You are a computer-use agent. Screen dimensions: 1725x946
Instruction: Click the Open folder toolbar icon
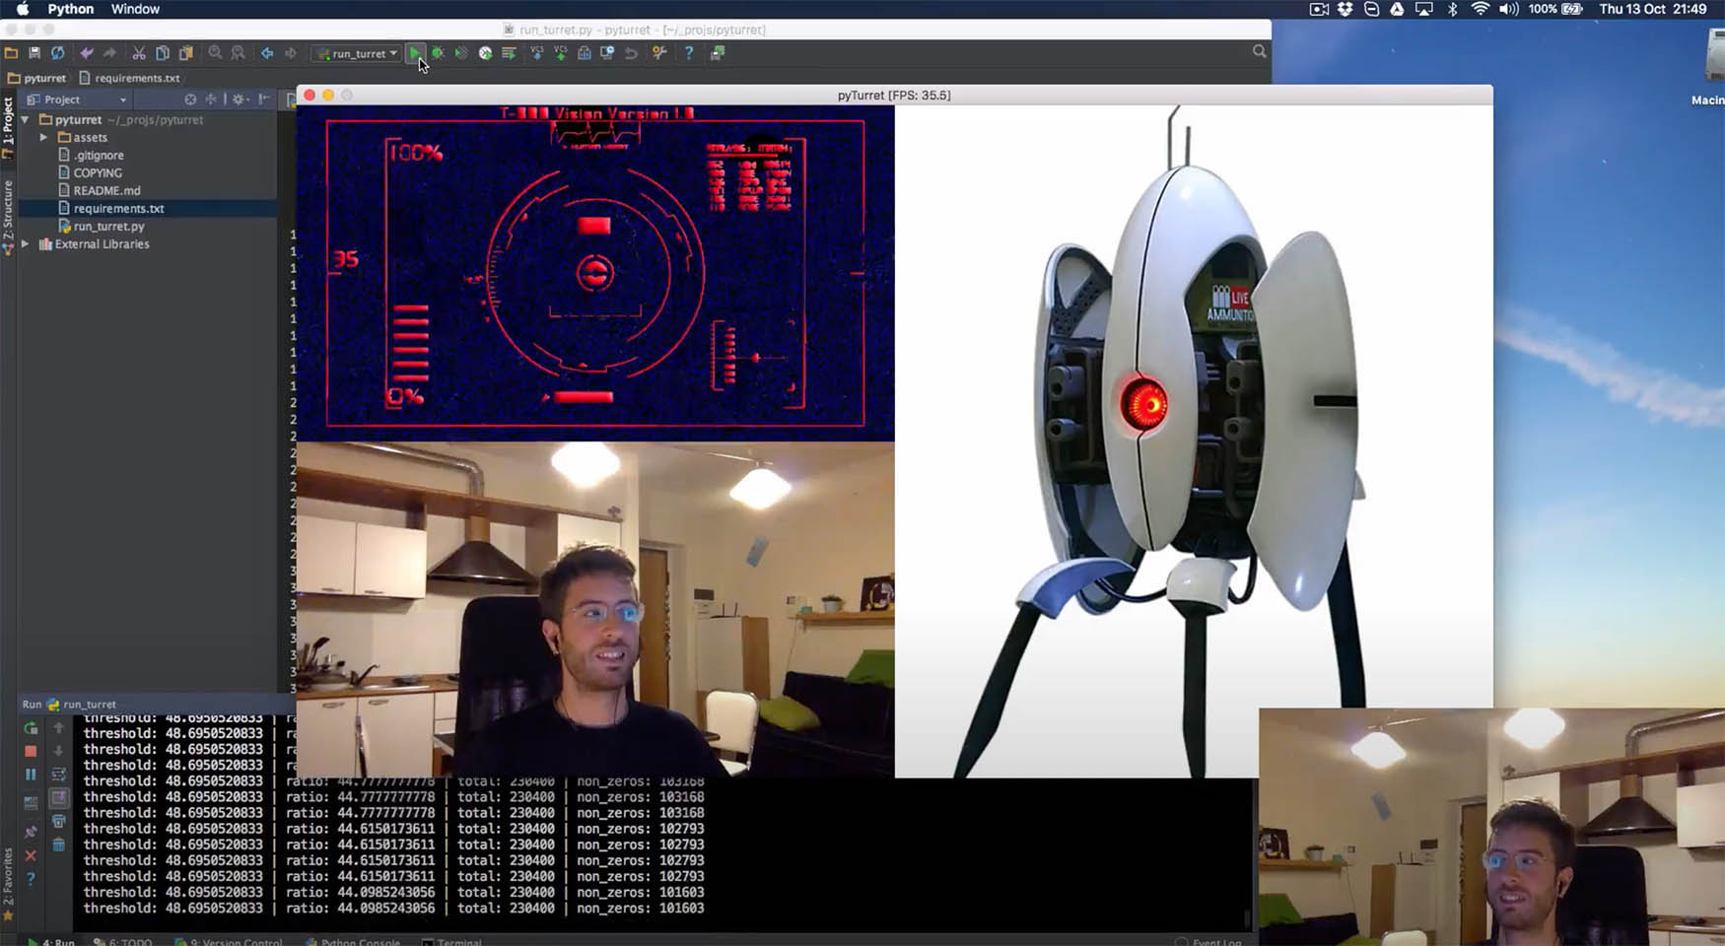click(11, 53)
